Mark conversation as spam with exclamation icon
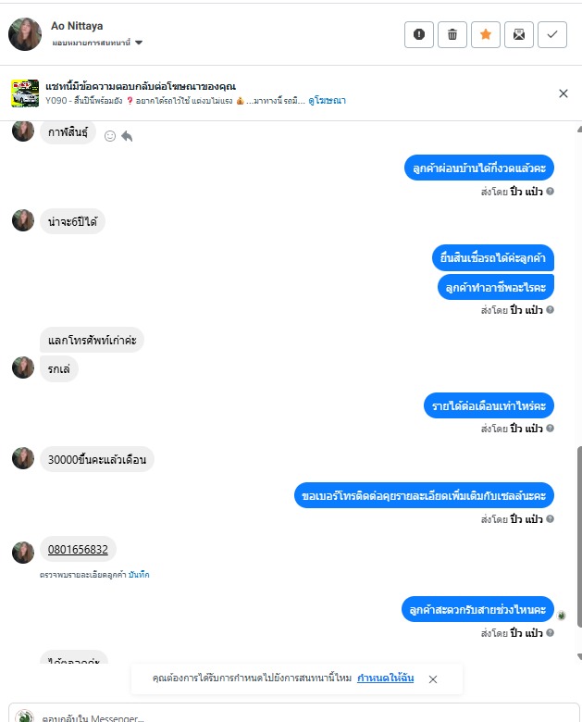Screen dimensions: 582x722 coord(419,34)
